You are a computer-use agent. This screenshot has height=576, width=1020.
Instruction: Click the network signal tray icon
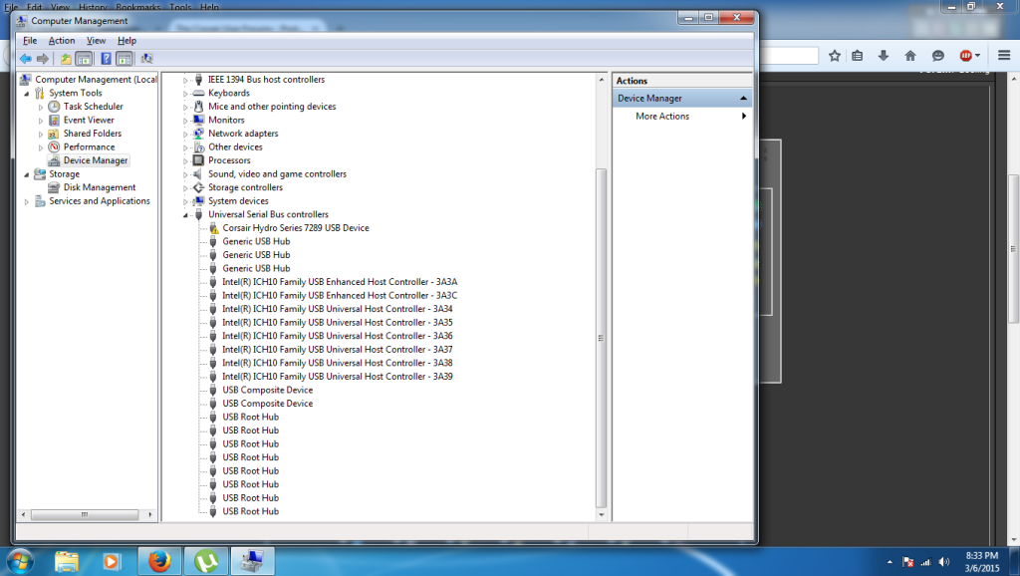tap(925, 562)
